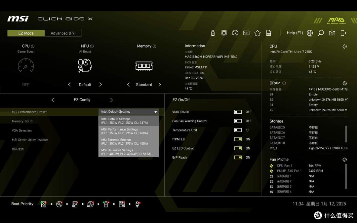Click the CPU Fan 1 fan icon
The image size is (357, 223).
[x=271, y=166]
